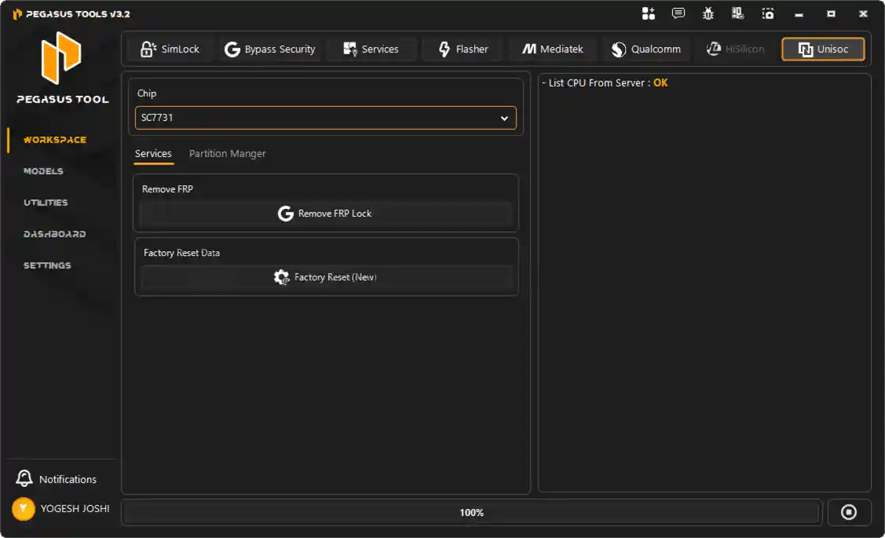Open the Qualcomm tab
Viewport: 885px width, 538px height.
click(x=646, y=49)
